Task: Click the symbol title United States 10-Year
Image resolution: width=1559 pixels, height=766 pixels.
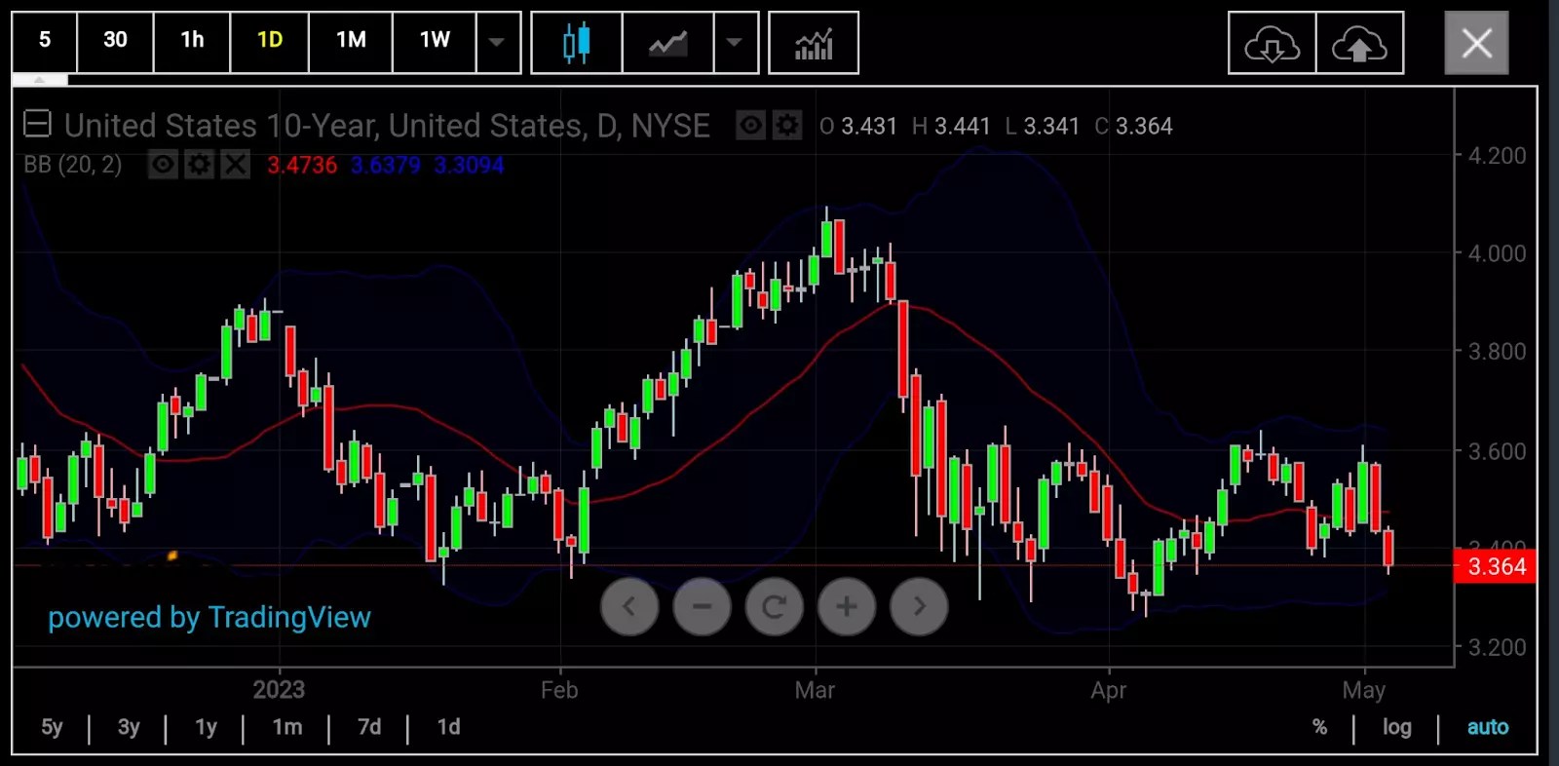Action: pos(387,126)
